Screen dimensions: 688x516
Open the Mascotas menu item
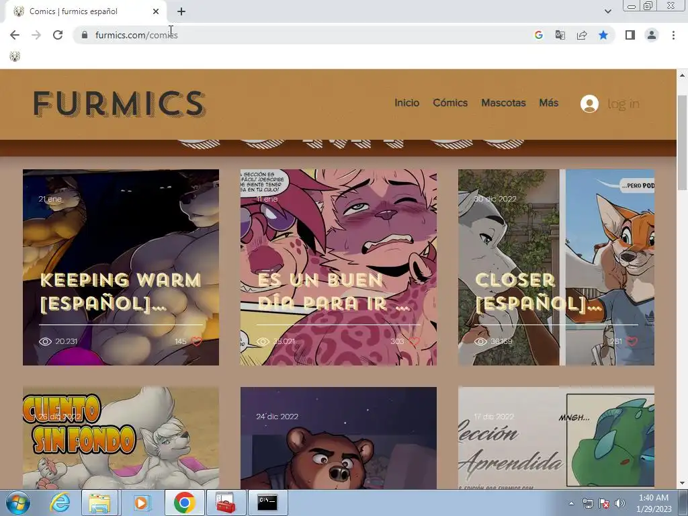tap(503, 103)
